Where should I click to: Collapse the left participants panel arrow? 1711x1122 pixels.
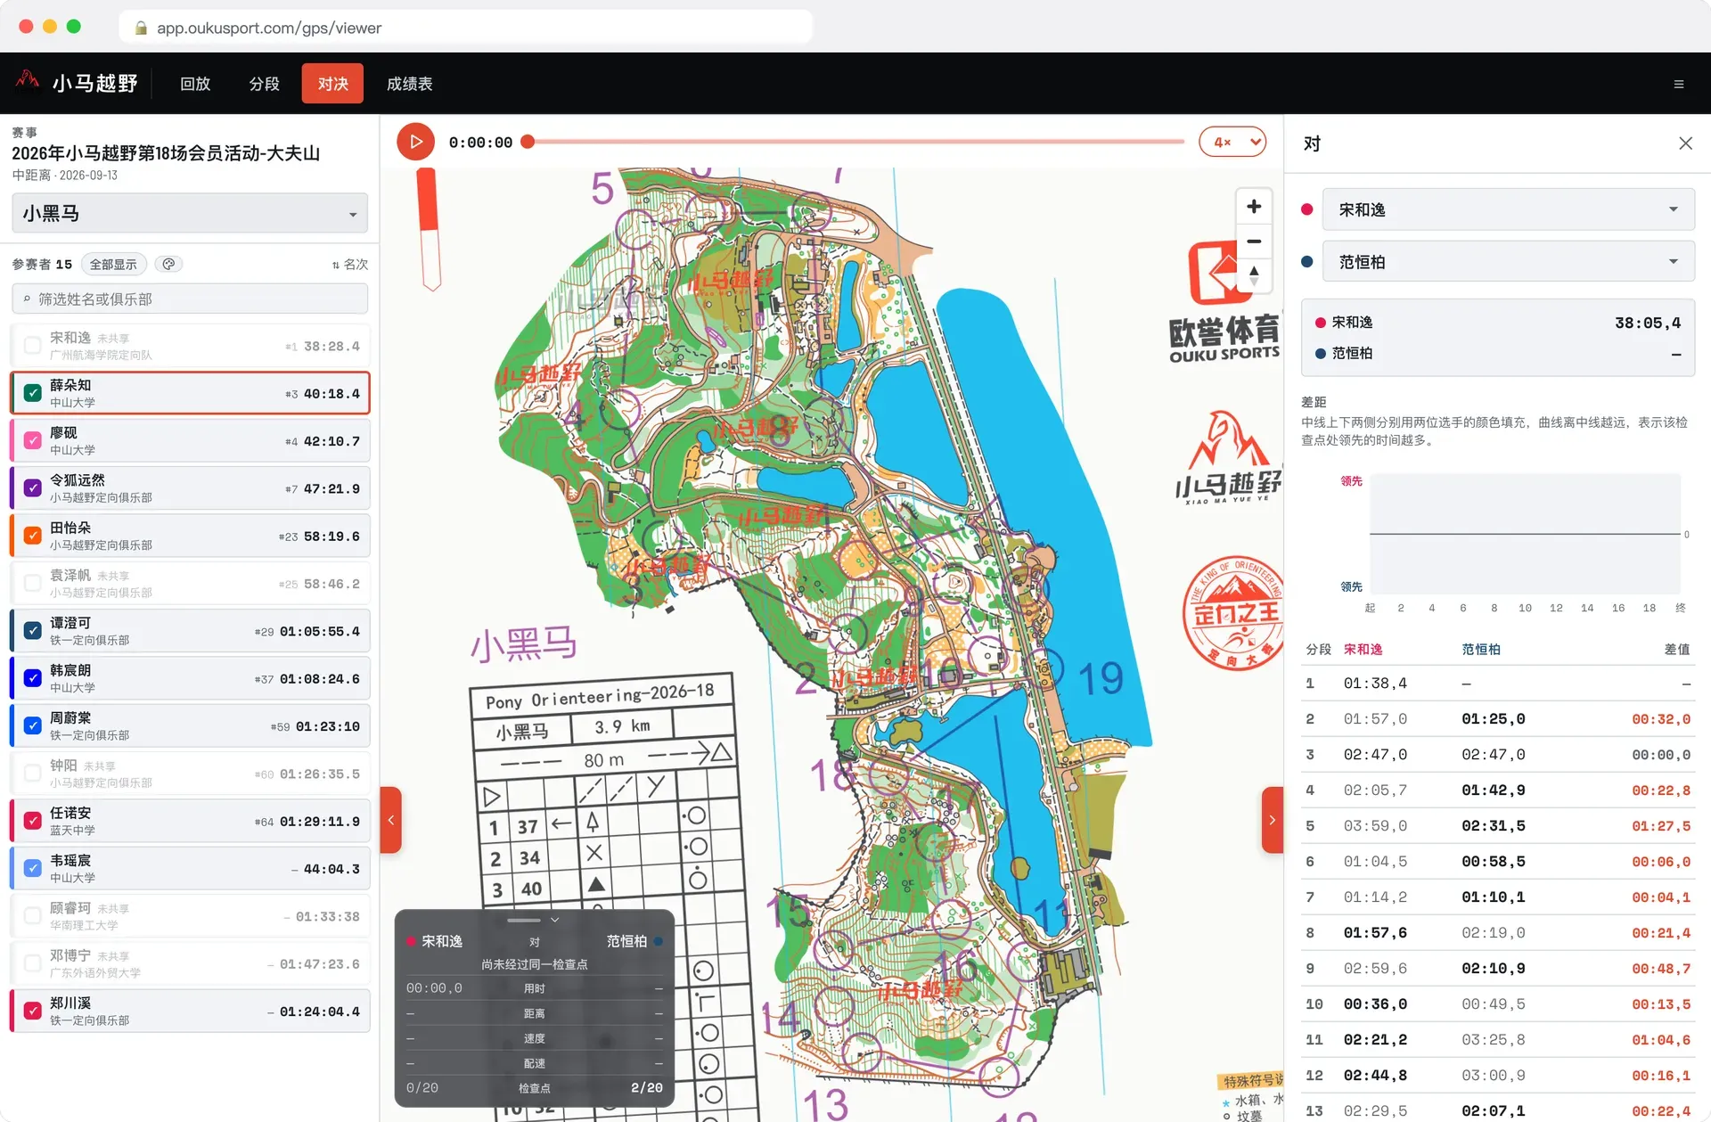point(390,820)
